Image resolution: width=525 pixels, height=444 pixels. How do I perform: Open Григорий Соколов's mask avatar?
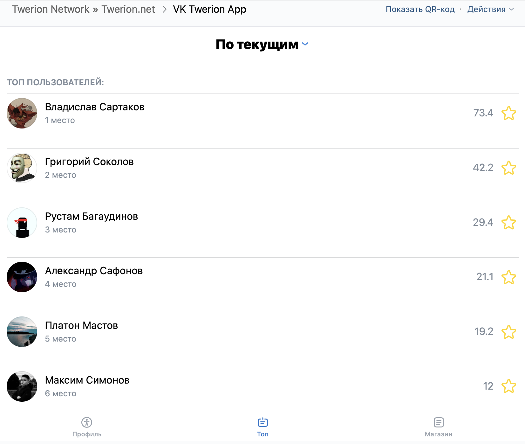pyautogui.click(x=22, y=168)
